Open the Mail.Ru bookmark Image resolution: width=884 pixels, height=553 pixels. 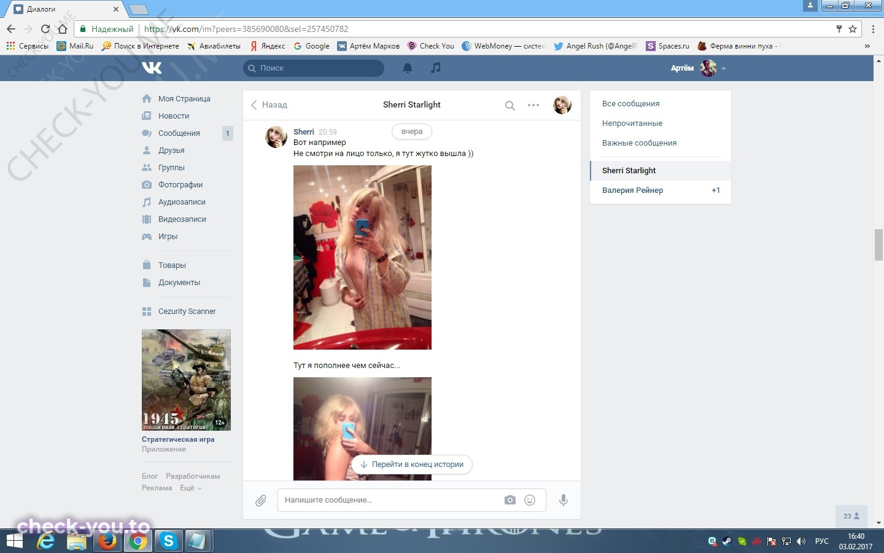(x=75, y=46)
